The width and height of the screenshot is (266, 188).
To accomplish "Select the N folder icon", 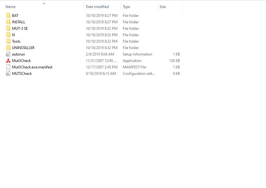I will pyautogui.click(x=8, y=35).
